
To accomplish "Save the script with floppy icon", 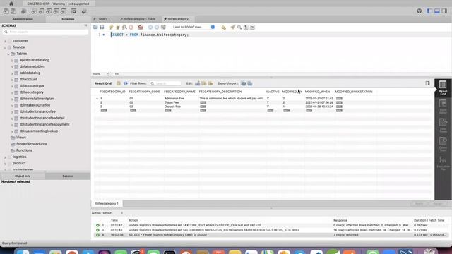I will 102,27.
